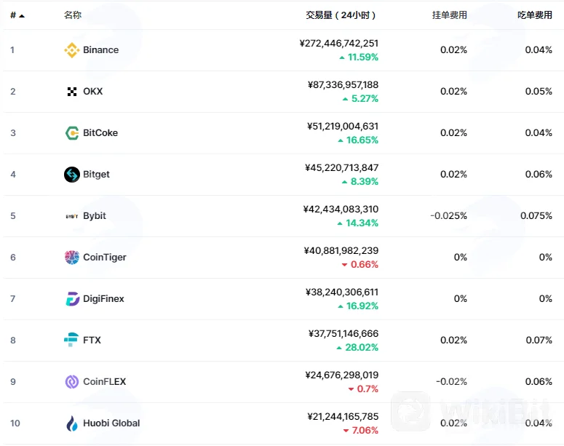Click the FTX logo icon
This screenshot has width=564, height=446.
[x=71, y=340]
